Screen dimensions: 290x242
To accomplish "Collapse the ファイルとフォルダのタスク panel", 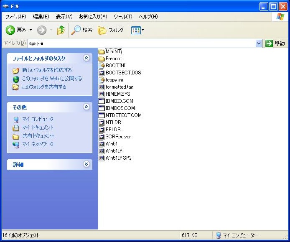I will (86, 58).
